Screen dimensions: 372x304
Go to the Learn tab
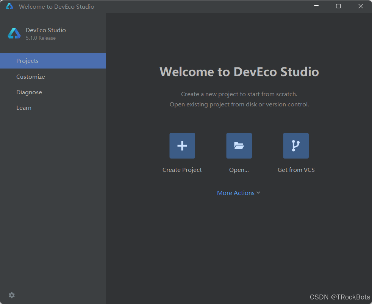(x=53, y=108)
